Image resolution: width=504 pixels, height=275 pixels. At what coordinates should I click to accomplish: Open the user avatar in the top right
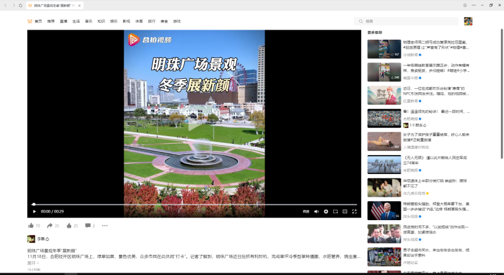coord(468,21)
